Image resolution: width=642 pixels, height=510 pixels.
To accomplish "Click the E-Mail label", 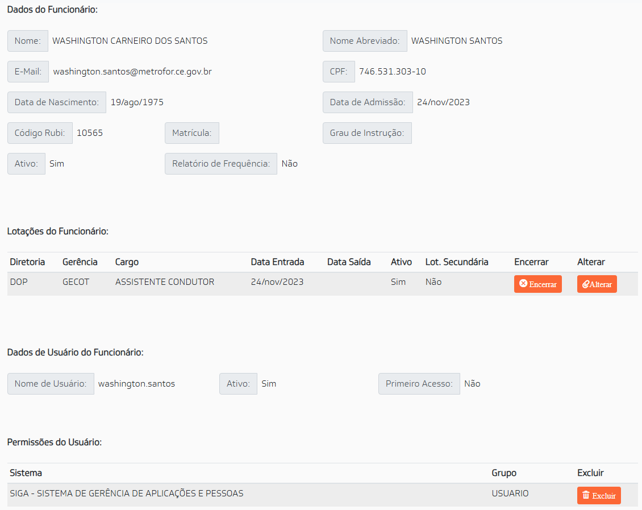I will [28, 72].
